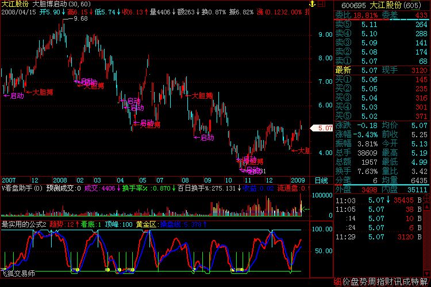Click the scroll up arrow of trade list

point(426,207)
